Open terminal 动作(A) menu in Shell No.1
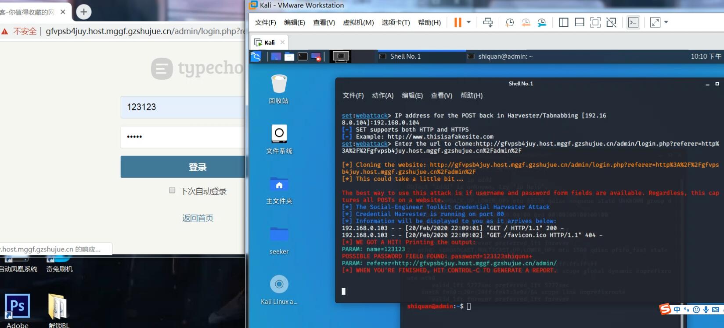The image size is (724, 328). pyautogui.click(x=382, y=95)
